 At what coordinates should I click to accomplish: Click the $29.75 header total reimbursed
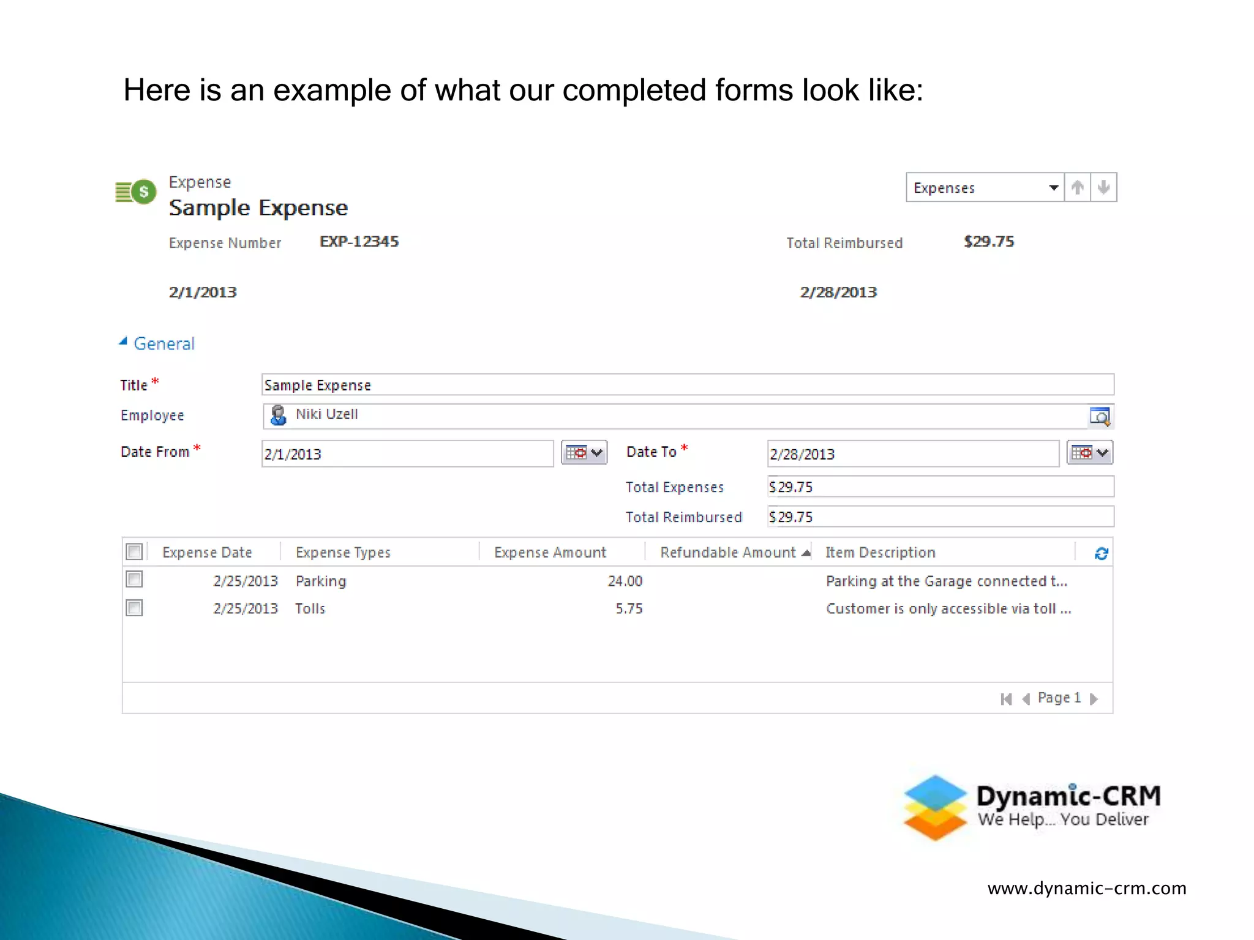click(989, 242)
